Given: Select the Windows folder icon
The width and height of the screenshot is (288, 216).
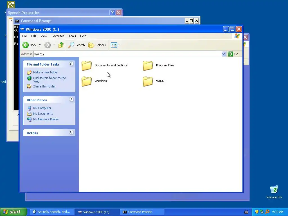Looking at the screenshot, I should pos(87,81).
